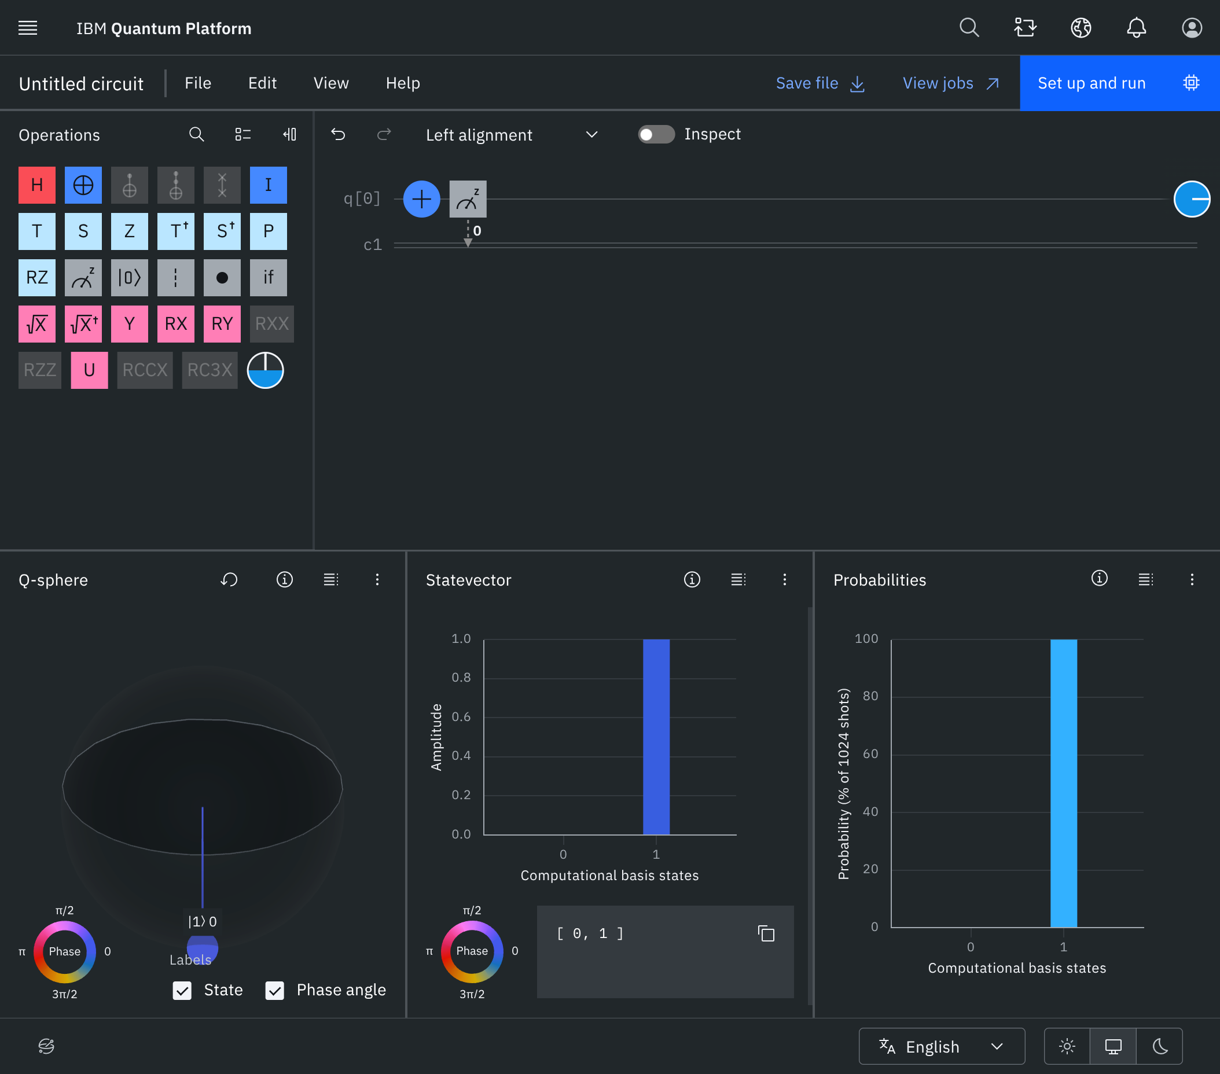Screen dimensions: 1220x1074
Task: Open the Statevector overflow menu
Action: pos(785,579)
